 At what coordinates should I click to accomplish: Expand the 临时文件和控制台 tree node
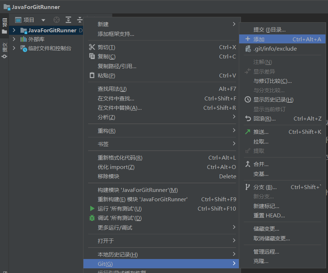point(14,48)
